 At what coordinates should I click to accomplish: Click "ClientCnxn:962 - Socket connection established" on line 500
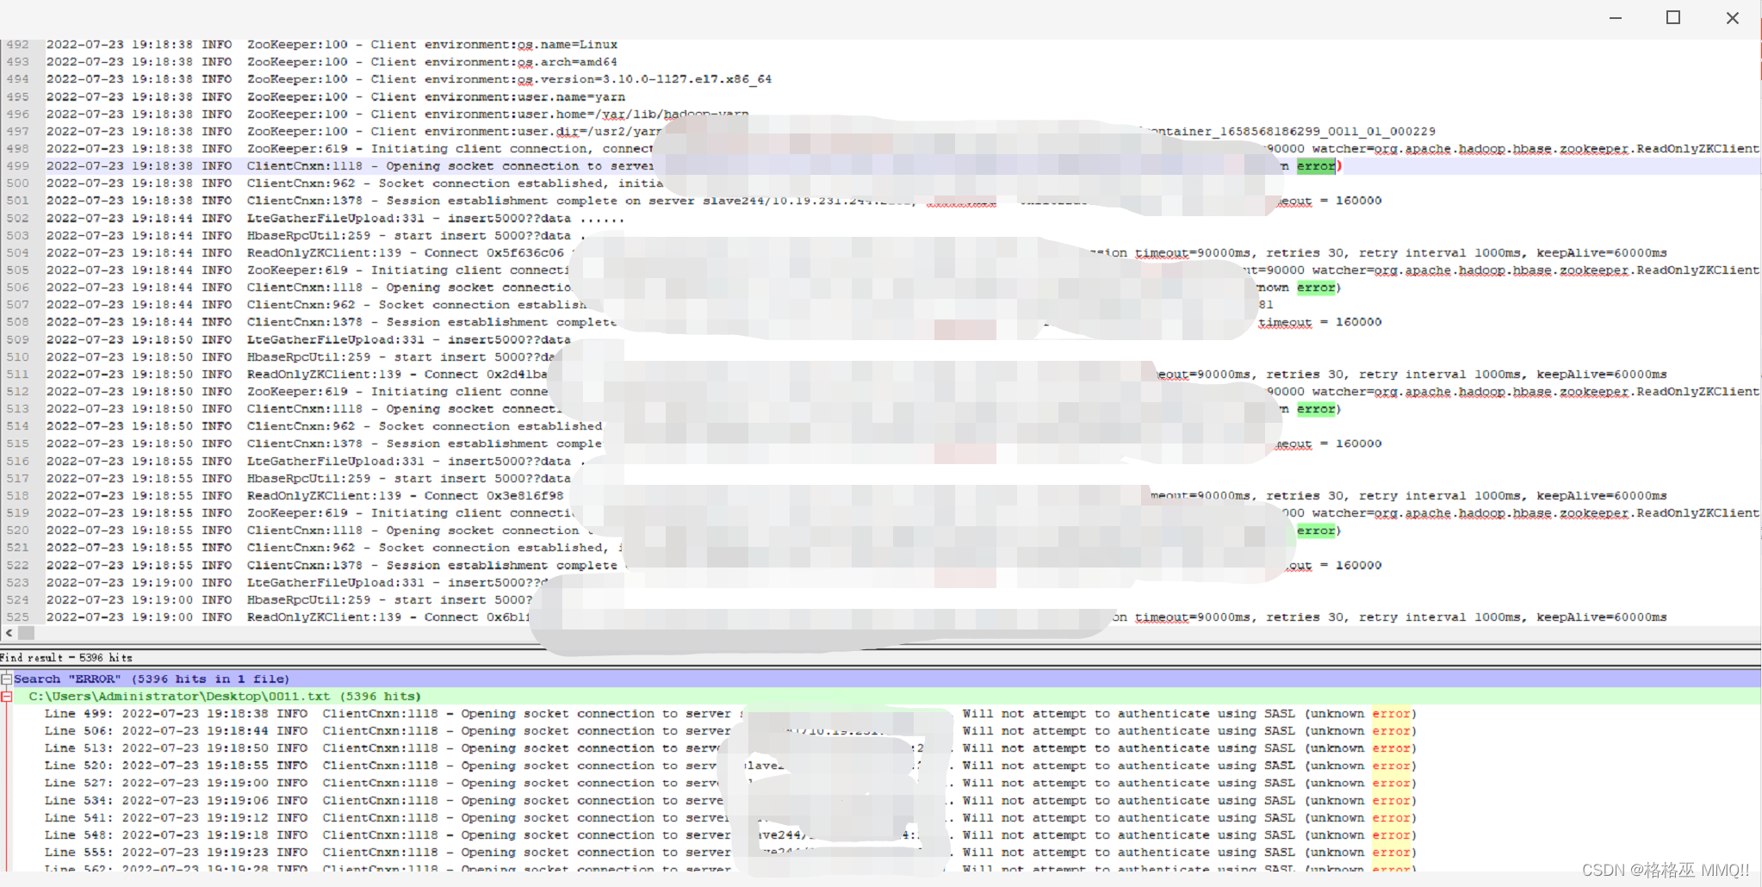coord(425,183)
